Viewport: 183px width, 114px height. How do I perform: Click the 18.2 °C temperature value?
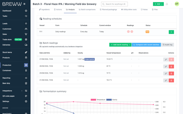109,80
